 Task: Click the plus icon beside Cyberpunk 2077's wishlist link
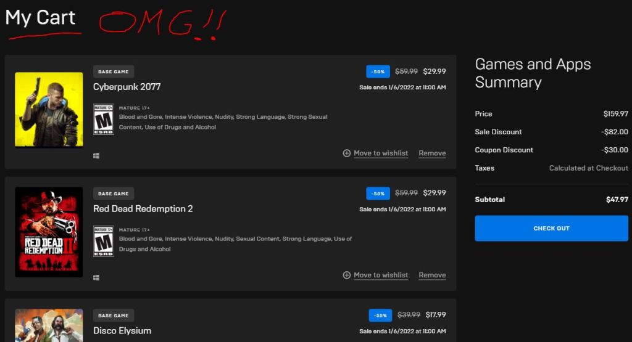click(347, 153)
